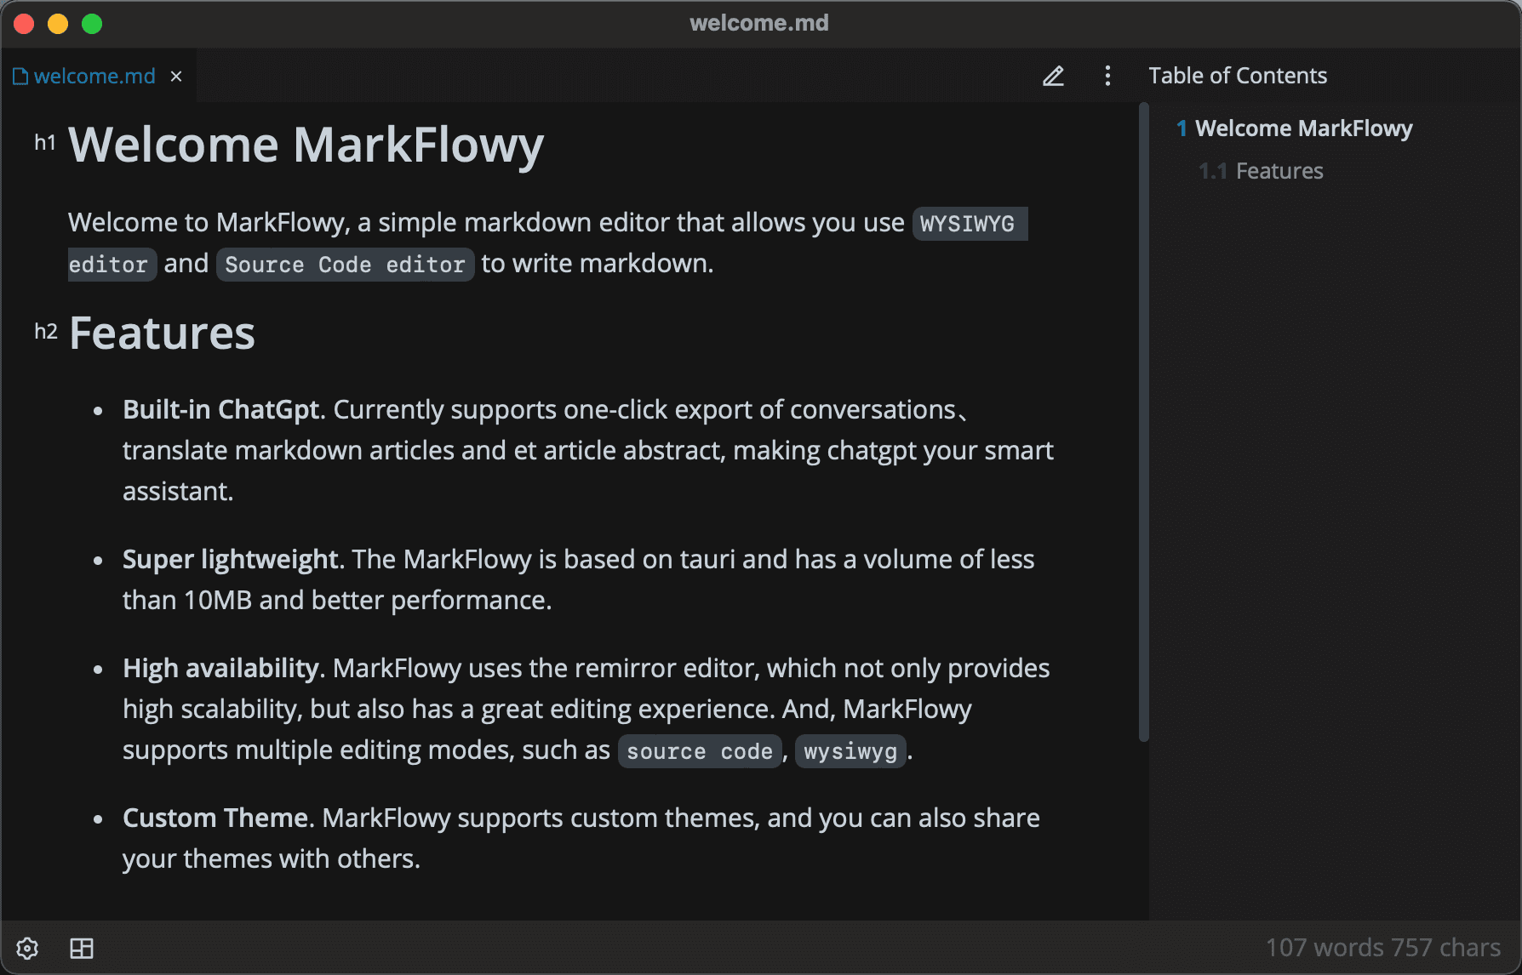Click the WYSIWYG inline code

coord(970,224)
